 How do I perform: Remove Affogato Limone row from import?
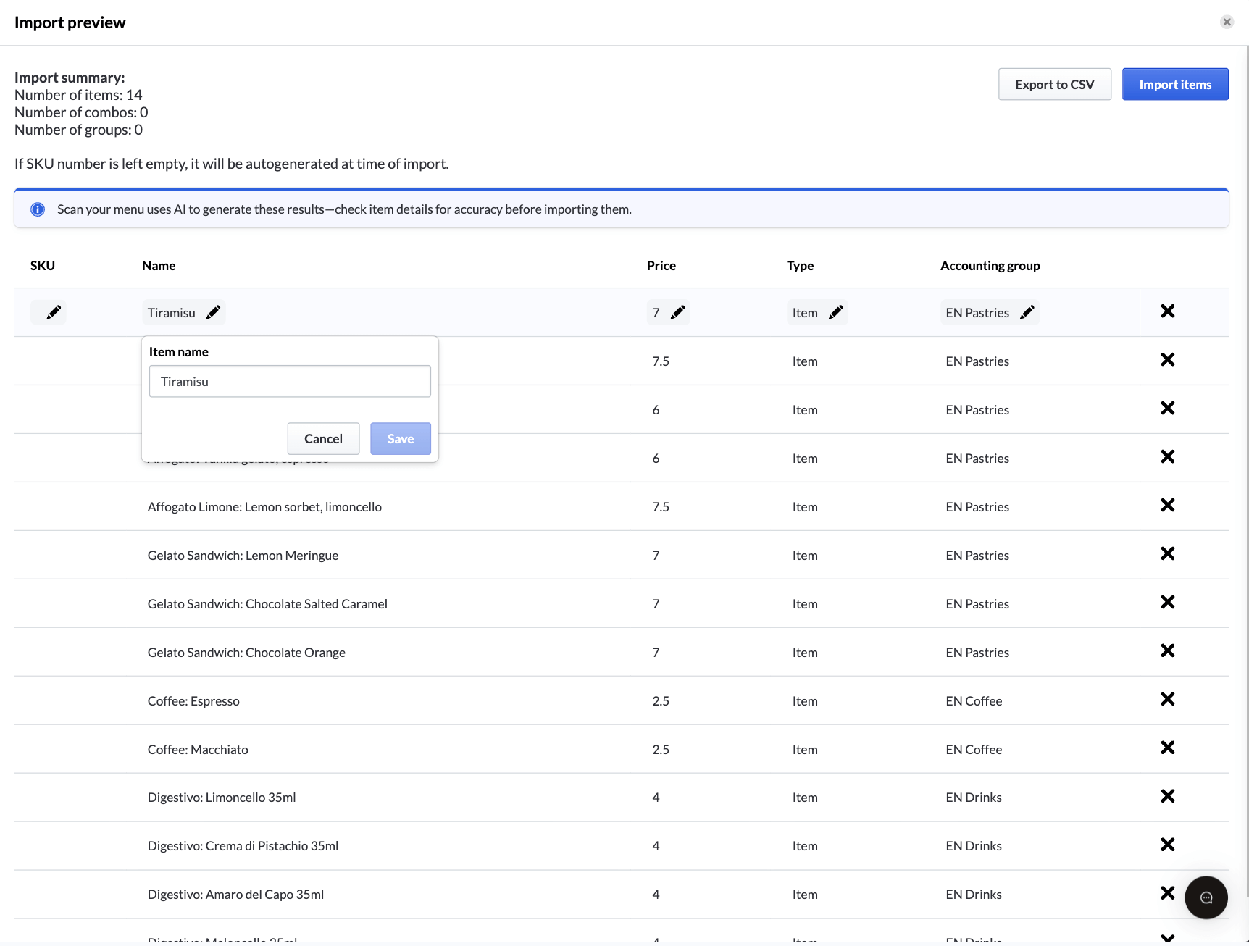pyautogui.click(x=1167, y=506)
